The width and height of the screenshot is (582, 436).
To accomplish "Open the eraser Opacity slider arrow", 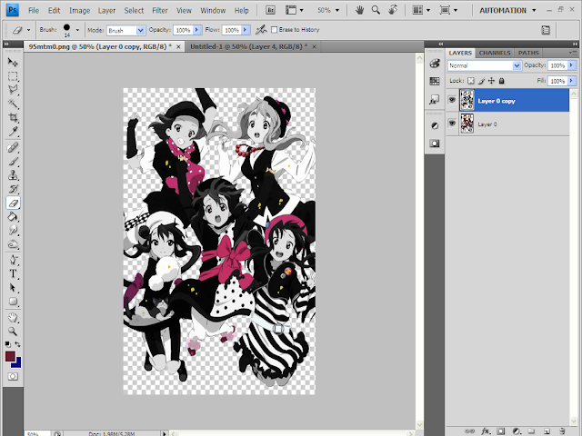I will [x=196, y=30].
